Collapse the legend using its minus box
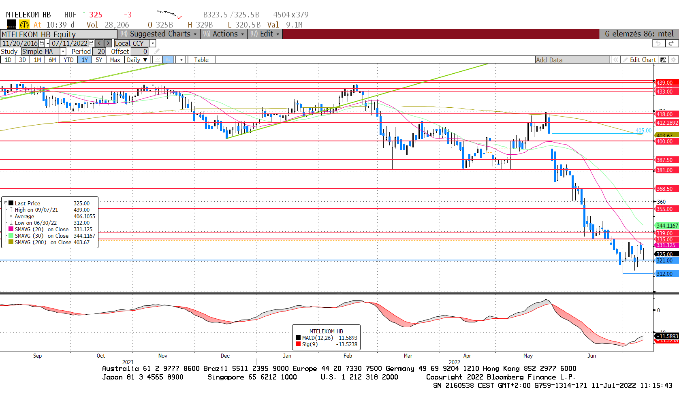 coord(6,203)
